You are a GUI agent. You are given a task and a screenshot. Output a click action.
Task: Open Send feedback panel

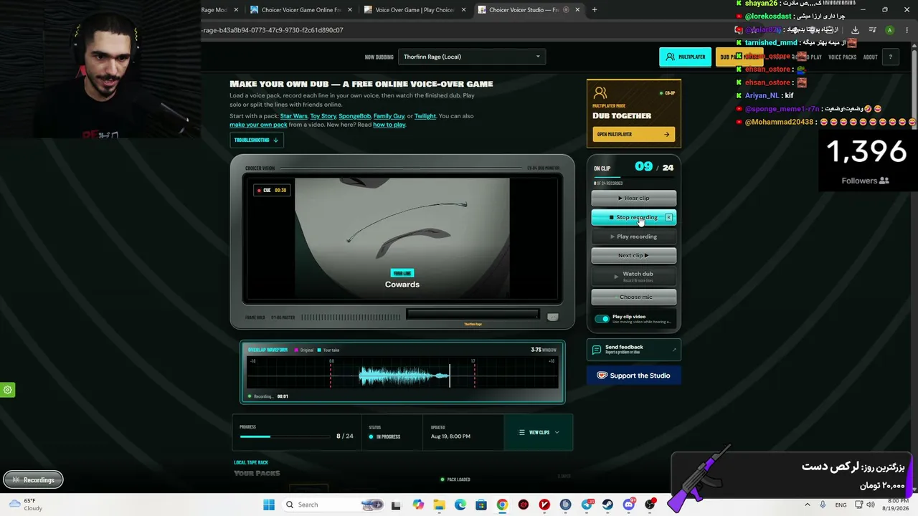pos(633,350)
